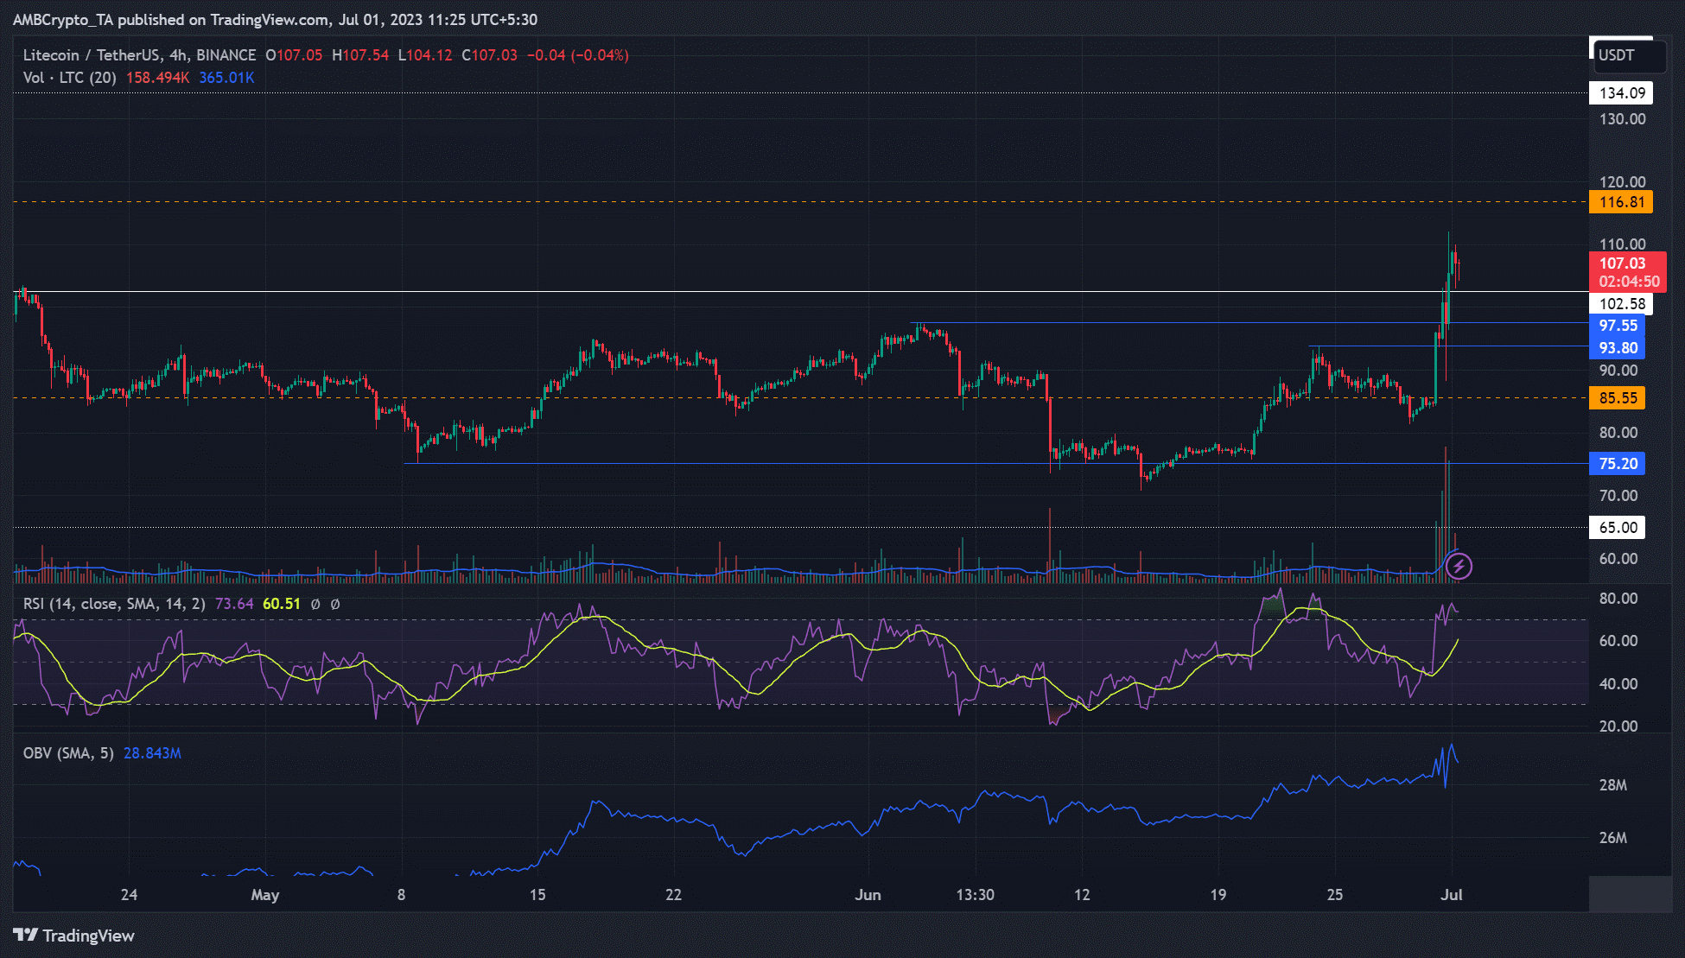Click the Jul label on the time axis

1452,895
